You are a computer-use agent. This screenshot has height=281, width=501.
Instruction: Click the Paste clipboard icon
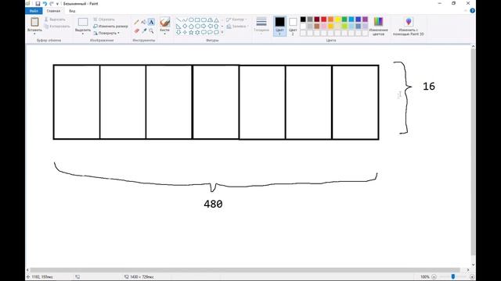click(x=34, y=22)
